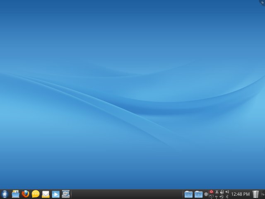The width and height of the screenshot is (265, 199).
Task: Open the Klipper scissors clipboard icon
Action: pyautogui.click(x=217, y=192)
